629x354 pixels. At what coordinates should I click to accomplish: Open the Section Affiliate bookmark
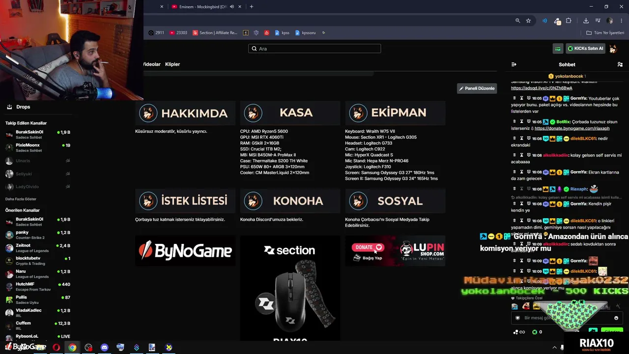(215, 33)
